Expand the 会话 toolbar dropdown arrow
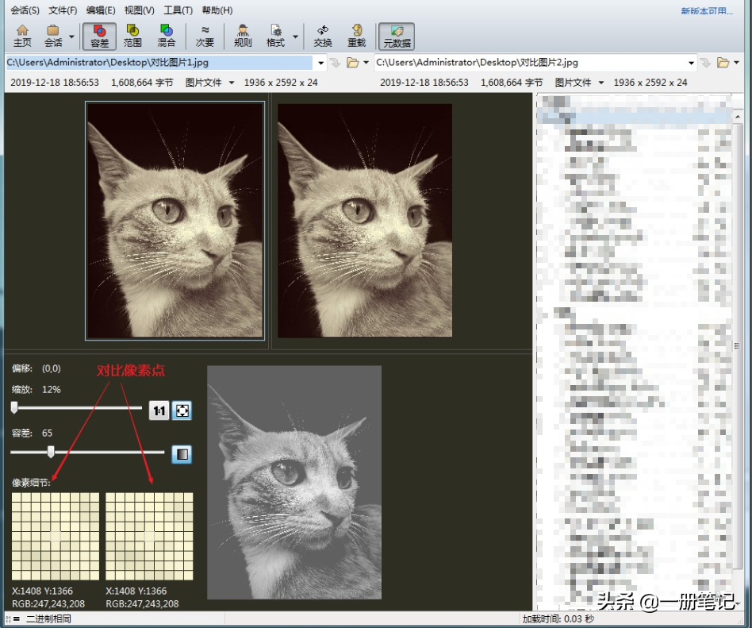 pyautogui.click(x=71, y=37)
